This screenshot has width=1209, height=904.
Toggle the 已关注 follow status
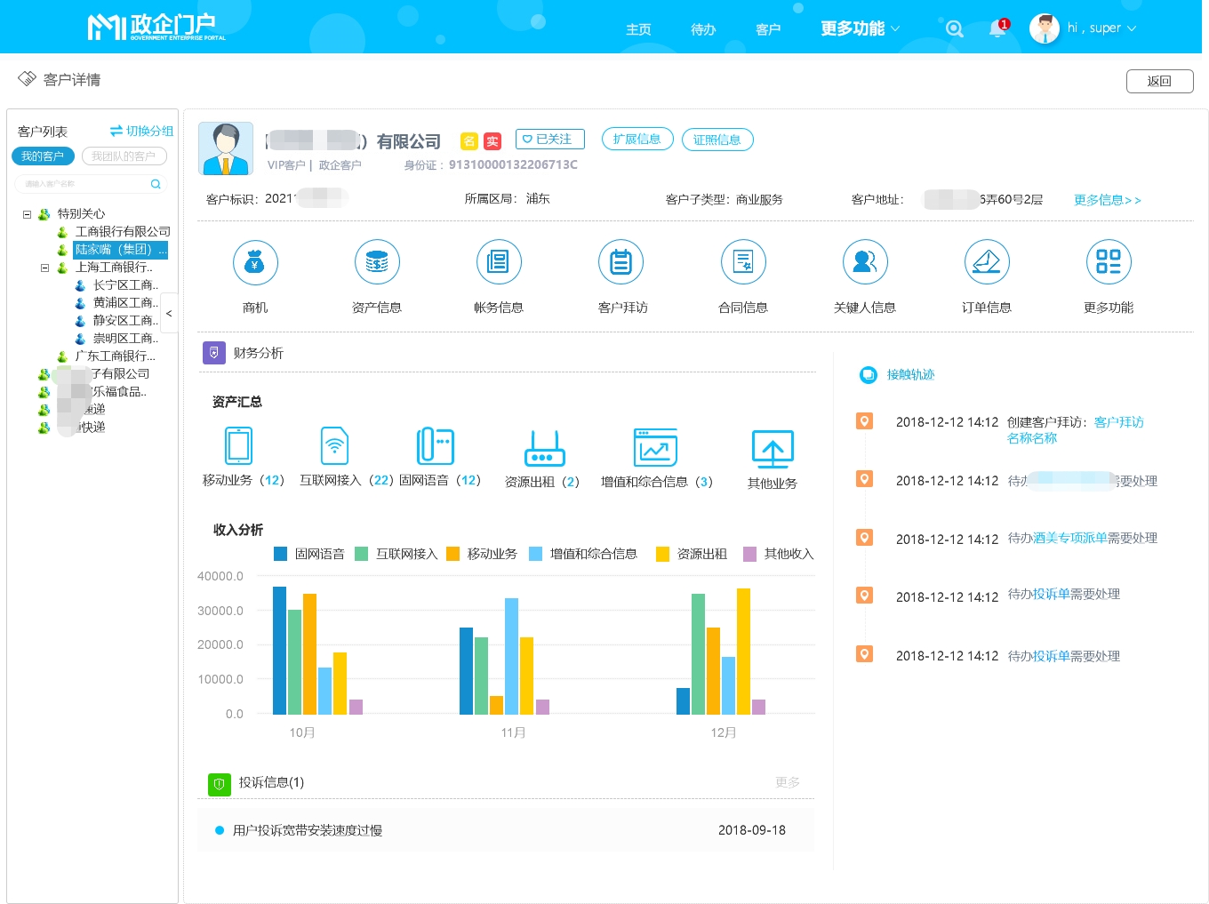[548, 139]
